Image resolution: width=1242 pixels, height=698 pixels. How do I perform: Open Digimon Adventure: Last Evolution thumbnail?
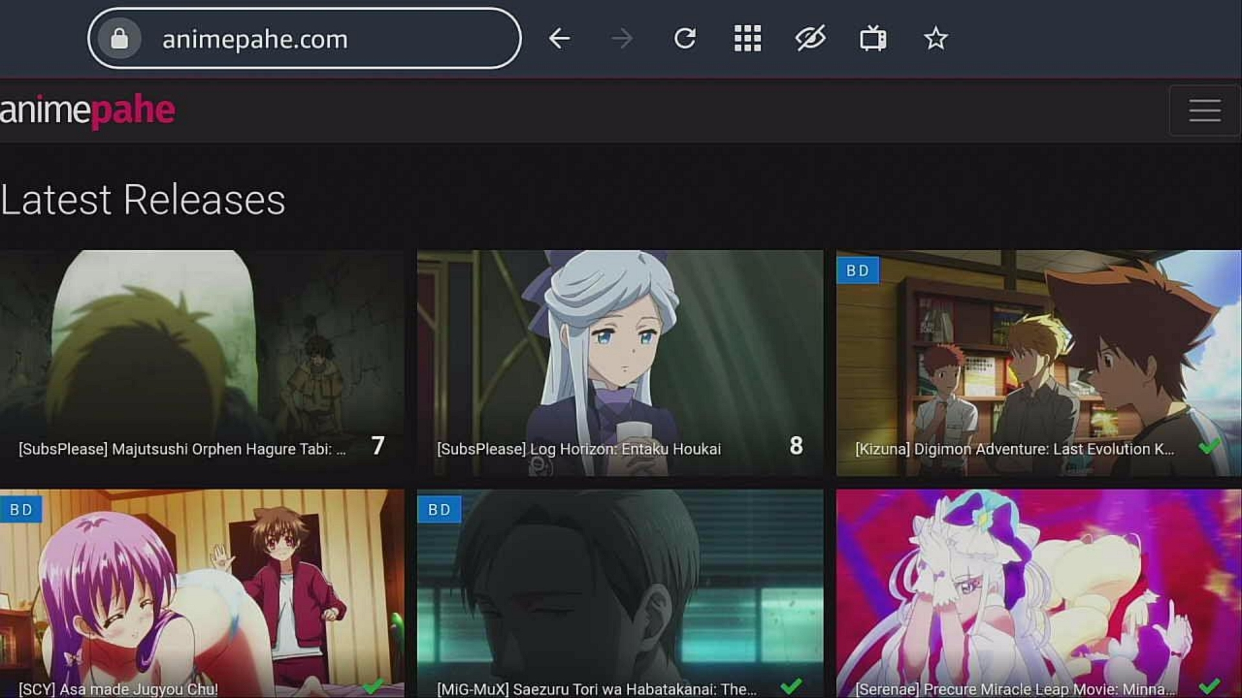(x=1038, y=363)
